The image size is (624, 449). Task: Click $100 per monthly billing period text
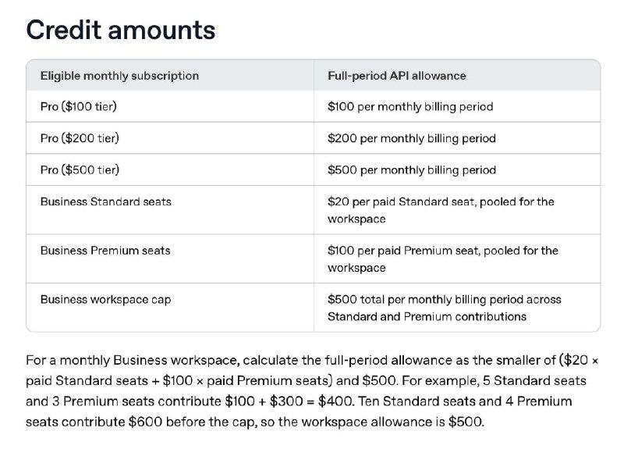coord(410,107)
